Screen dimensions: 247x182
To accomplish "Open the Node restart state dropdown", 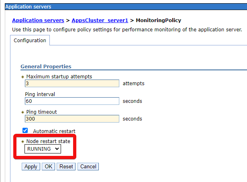I will click(x=43, y=149).
